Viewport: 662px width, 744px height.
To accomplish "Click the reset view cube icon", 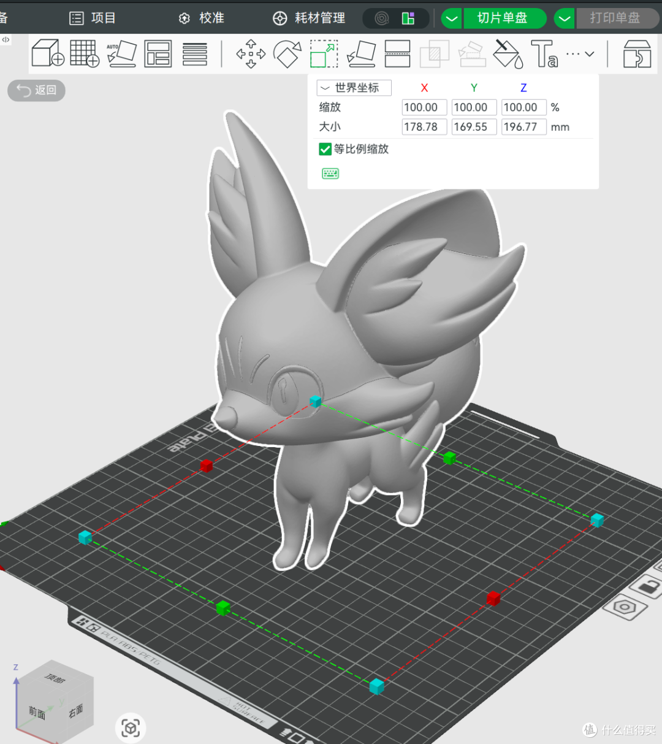I will (131, 728).
